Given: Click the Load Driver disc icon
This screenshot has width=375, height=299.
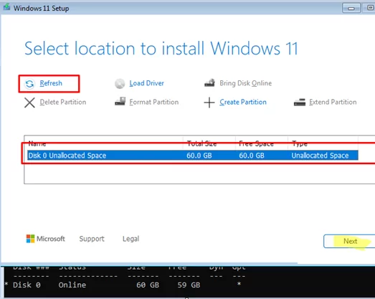Looking at the screenshot, I should (x=120, y=84).
